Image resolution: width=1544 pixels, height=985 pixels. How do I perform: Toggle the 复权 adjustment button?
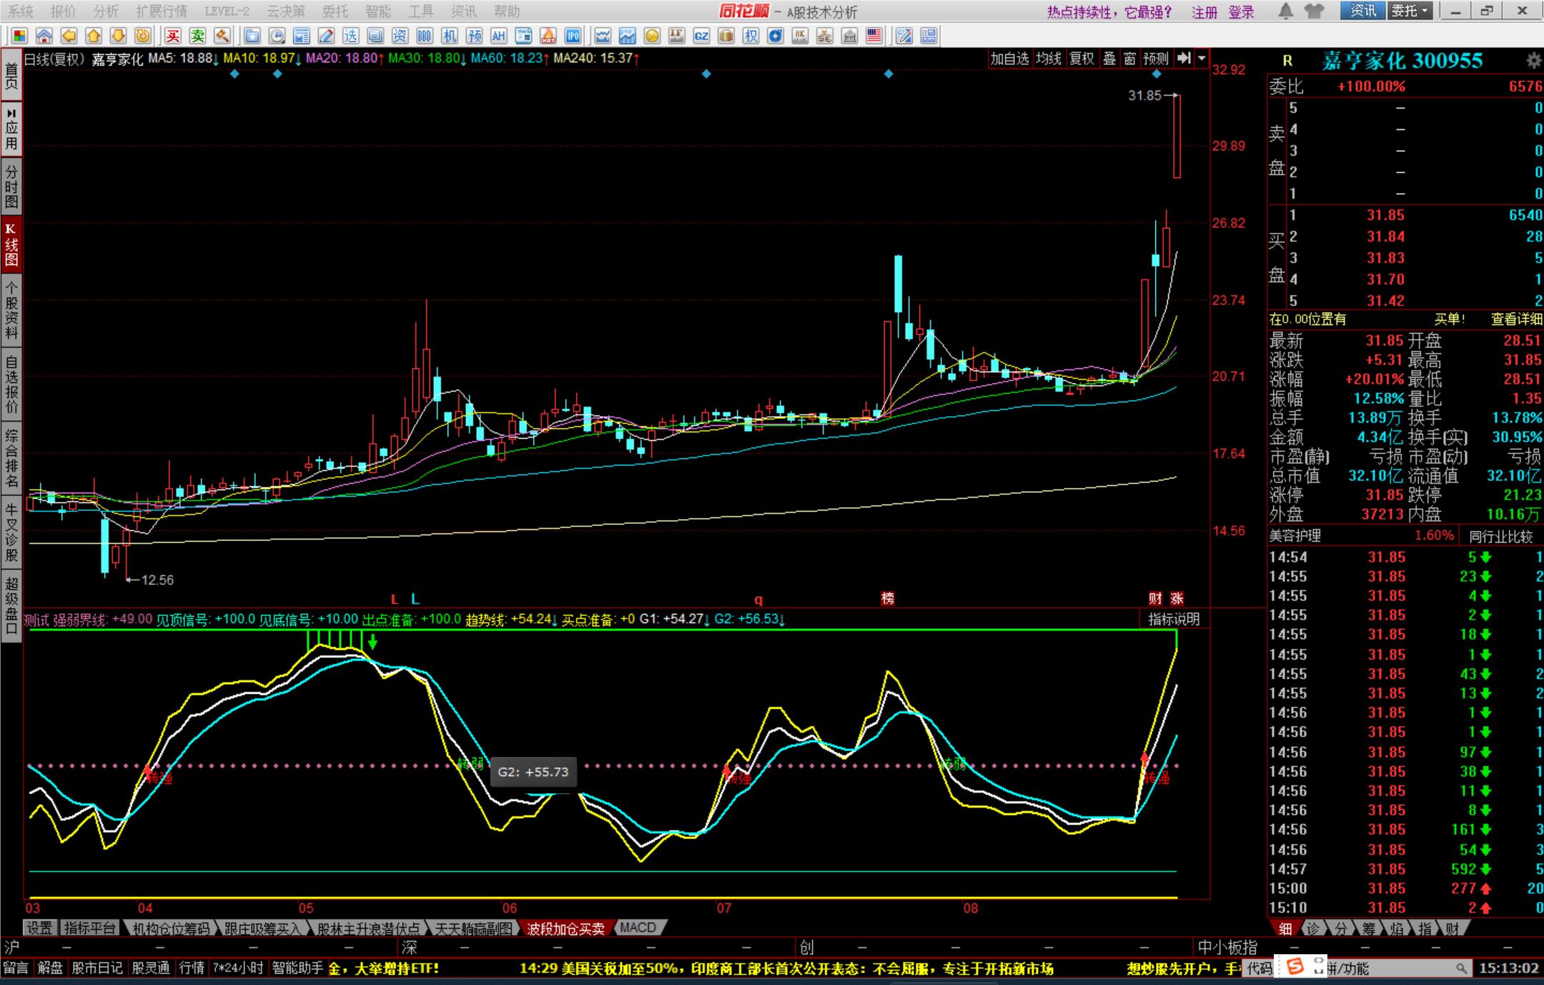point(1081,59)
